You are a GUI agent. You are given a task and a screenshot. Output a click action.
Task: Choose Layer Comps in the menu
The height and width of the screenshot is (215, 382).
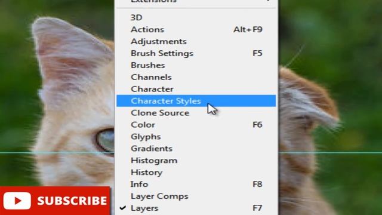196,196
